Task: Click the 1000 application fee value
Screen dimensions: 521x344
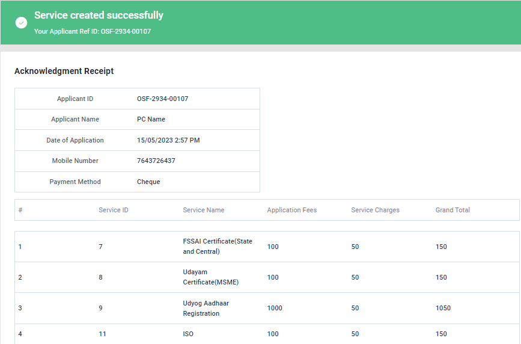Action: pos(275,308)
